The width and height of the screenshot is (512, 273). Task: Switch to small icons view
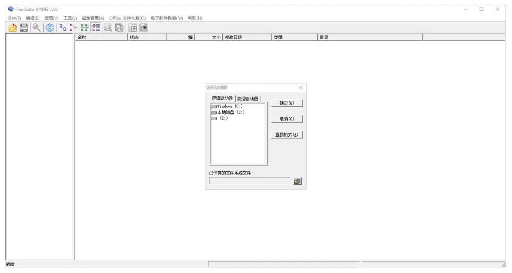tap(73, 28)
